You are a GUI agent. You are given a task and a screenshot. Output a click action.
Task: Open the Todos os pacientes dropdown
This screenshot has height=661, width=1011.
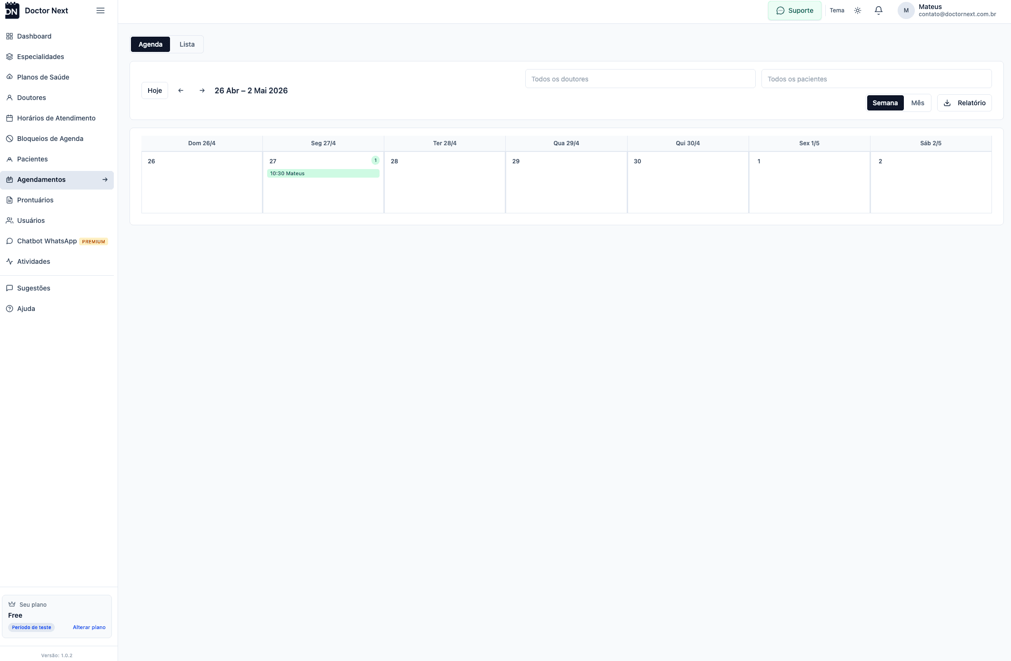click(x=876, y=79)
